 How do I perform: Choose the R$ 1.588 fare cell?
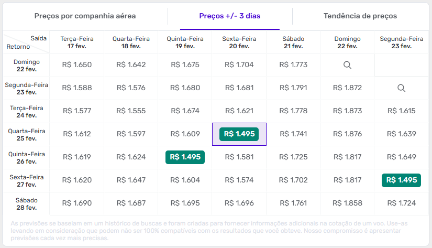click(77, 88)
